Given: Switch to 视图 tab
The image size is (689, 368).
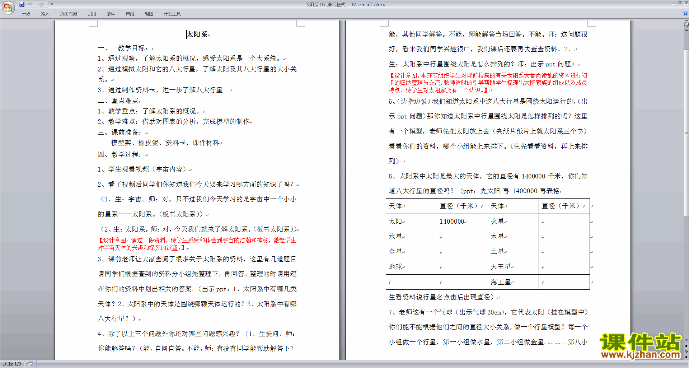Looking at the screenshot, I should click(x=149, y=14).
